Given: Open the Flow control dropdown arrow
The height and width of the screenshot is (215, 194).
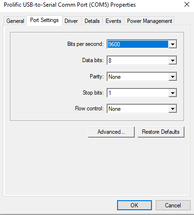Looking at the screenshot, I should [172, 109].
